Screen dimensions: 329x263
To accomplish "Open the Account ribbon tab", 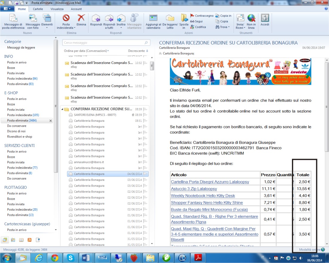I will [x=76, y=9].
